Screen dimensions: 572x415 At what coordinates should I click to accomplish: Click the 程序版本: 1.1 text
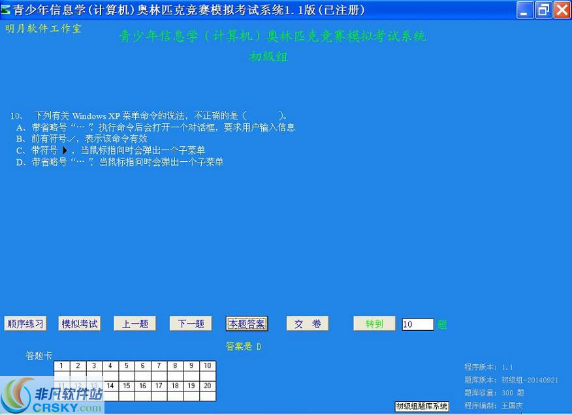[x=488, y=367]
